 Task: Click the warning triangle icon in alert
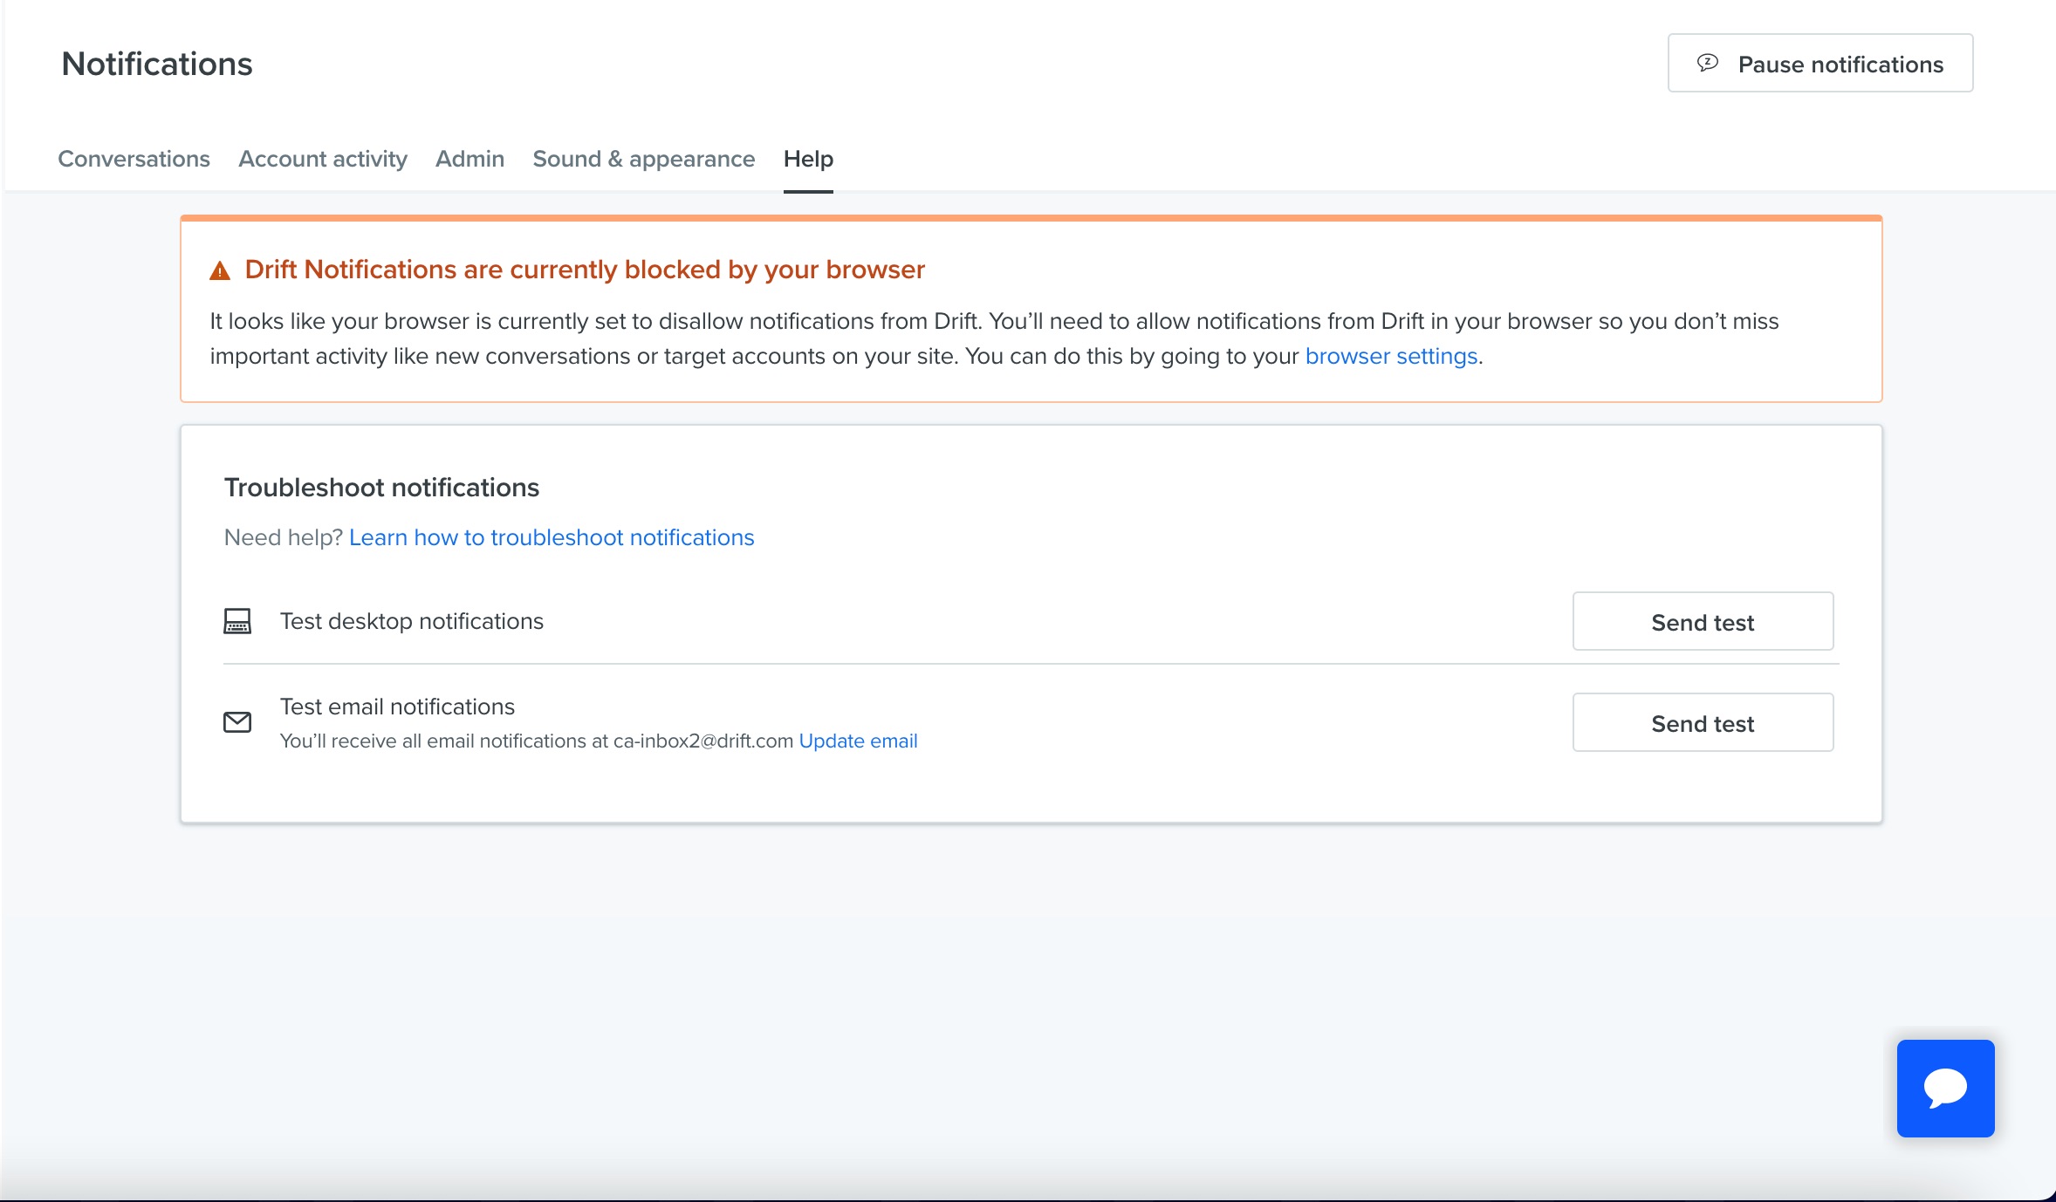[220, 271]
